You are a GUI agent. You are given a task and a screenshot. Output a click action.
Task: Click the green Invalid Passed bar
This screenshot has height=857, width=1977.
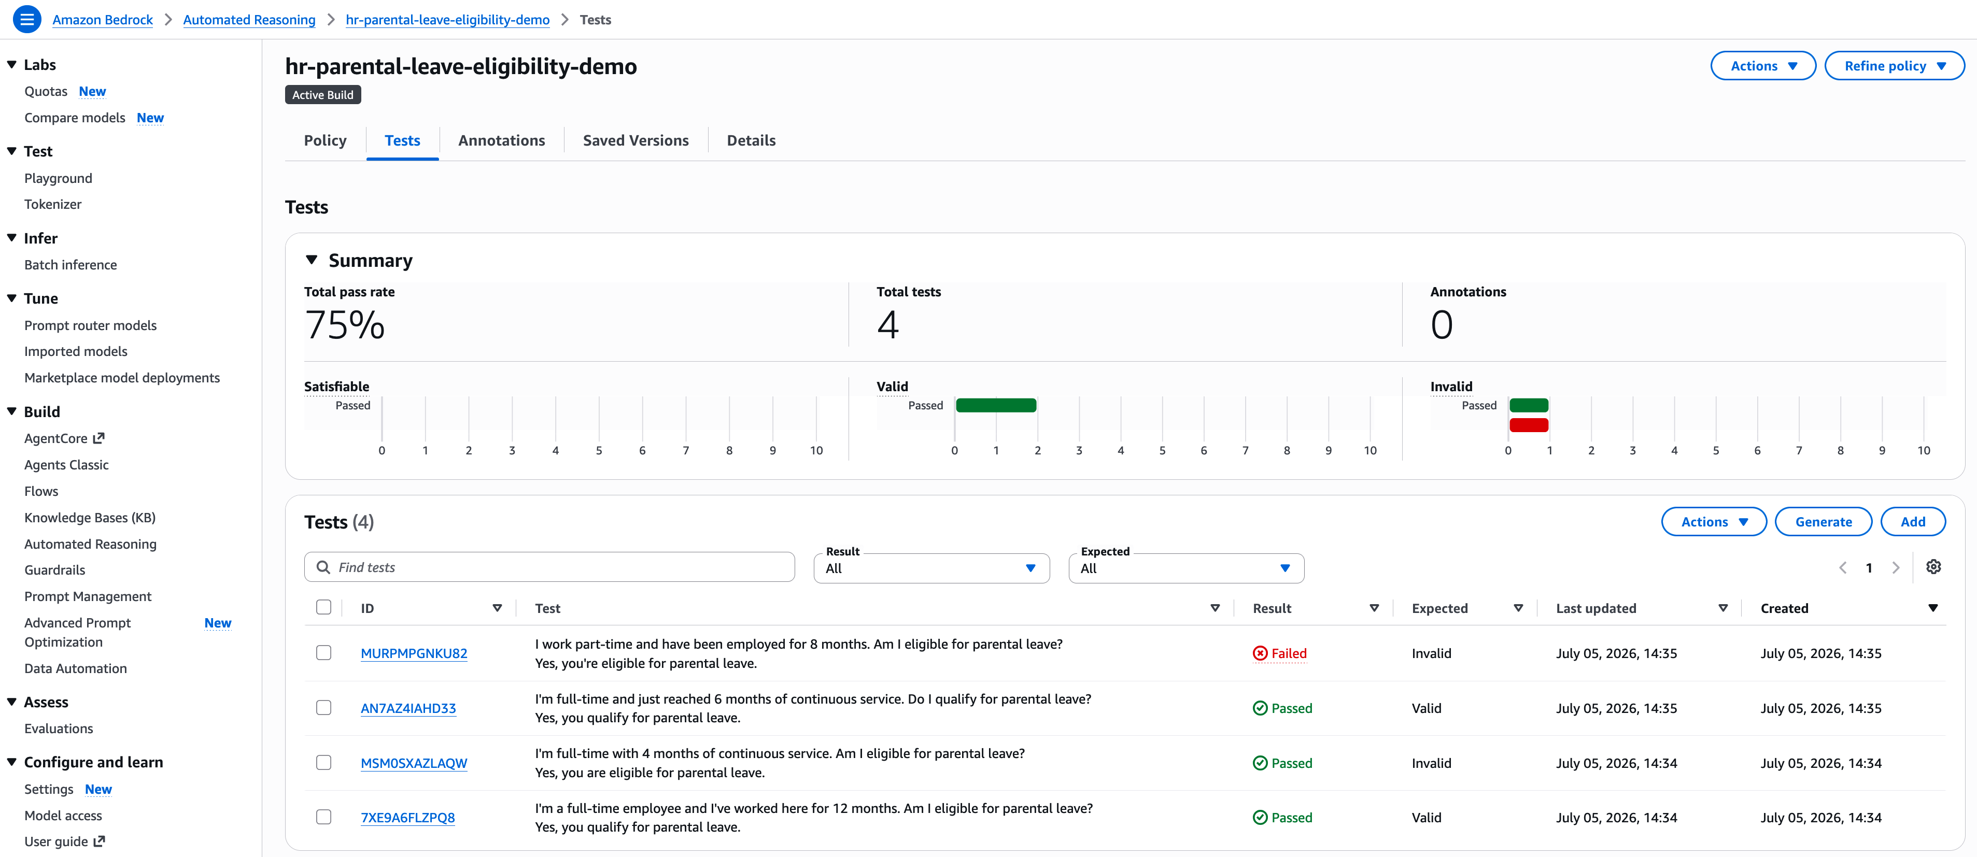click(1528, 405)
